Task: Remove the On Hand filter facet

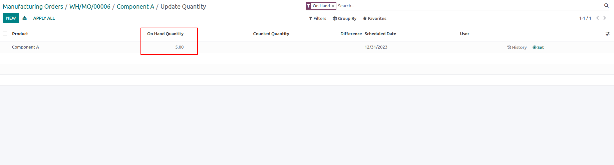Action: point(333,6)
